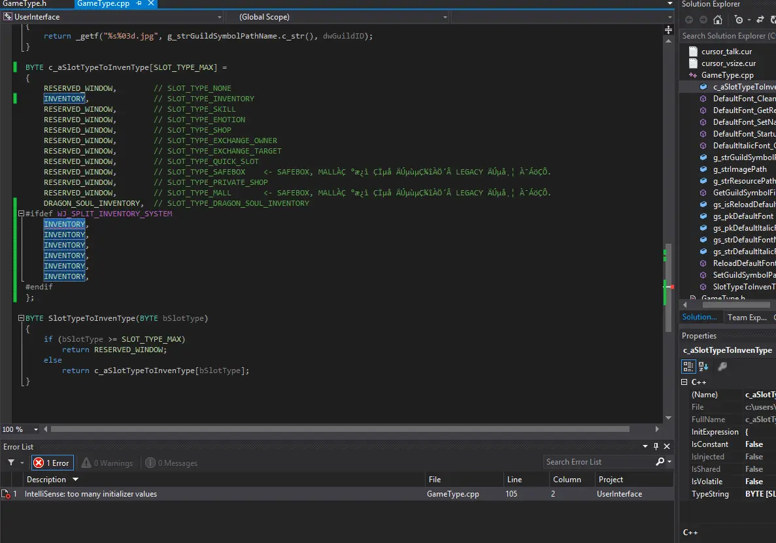776x543 pixels.
Task: Pin the GameType.cpp tab using pin icon
Action: click(139, 4)
